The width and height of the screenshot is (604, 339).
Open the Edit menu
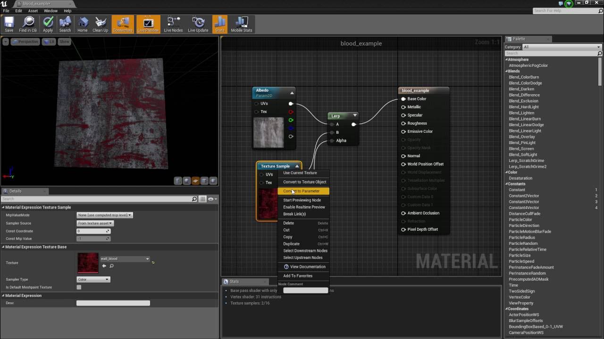tap(18, 11)
